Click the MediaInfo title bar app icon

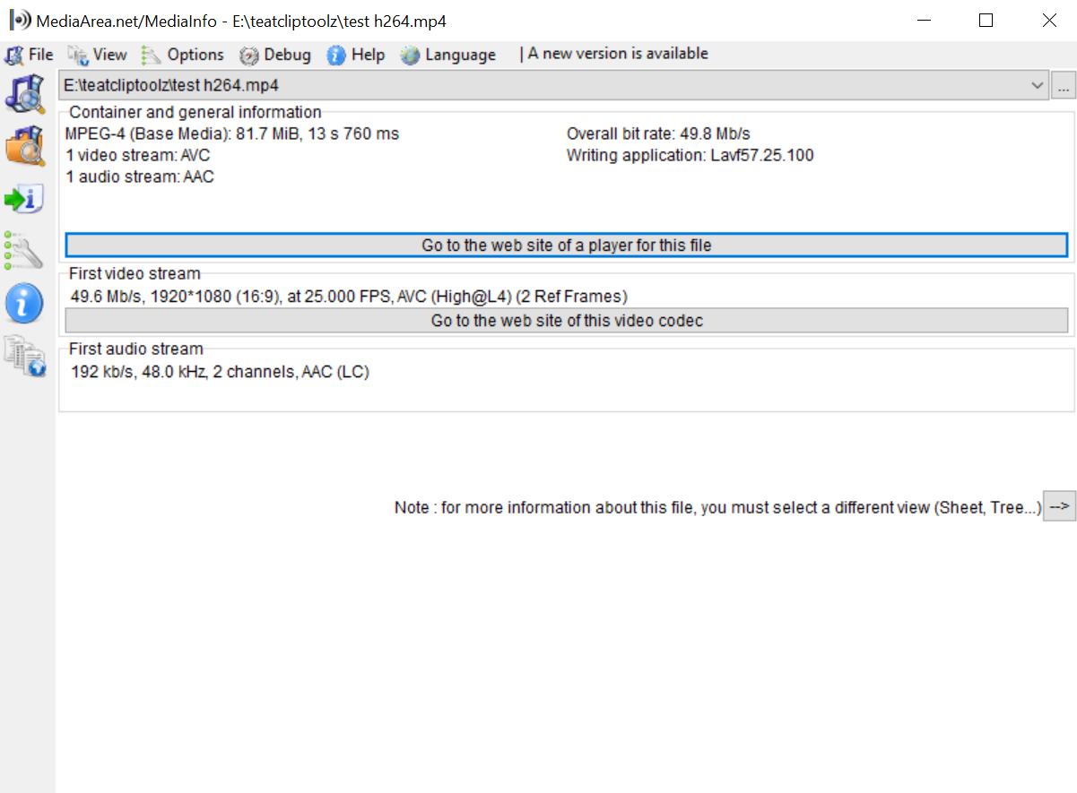pyautogui.click(x=20, y=20)
